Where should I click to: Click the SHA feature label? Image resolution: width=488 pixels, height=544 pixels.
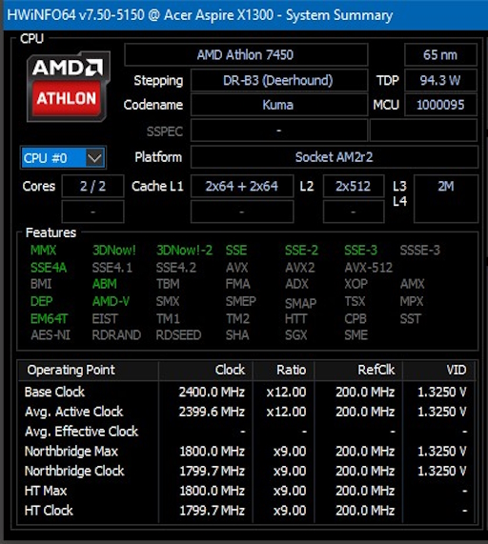coord(237,335)
